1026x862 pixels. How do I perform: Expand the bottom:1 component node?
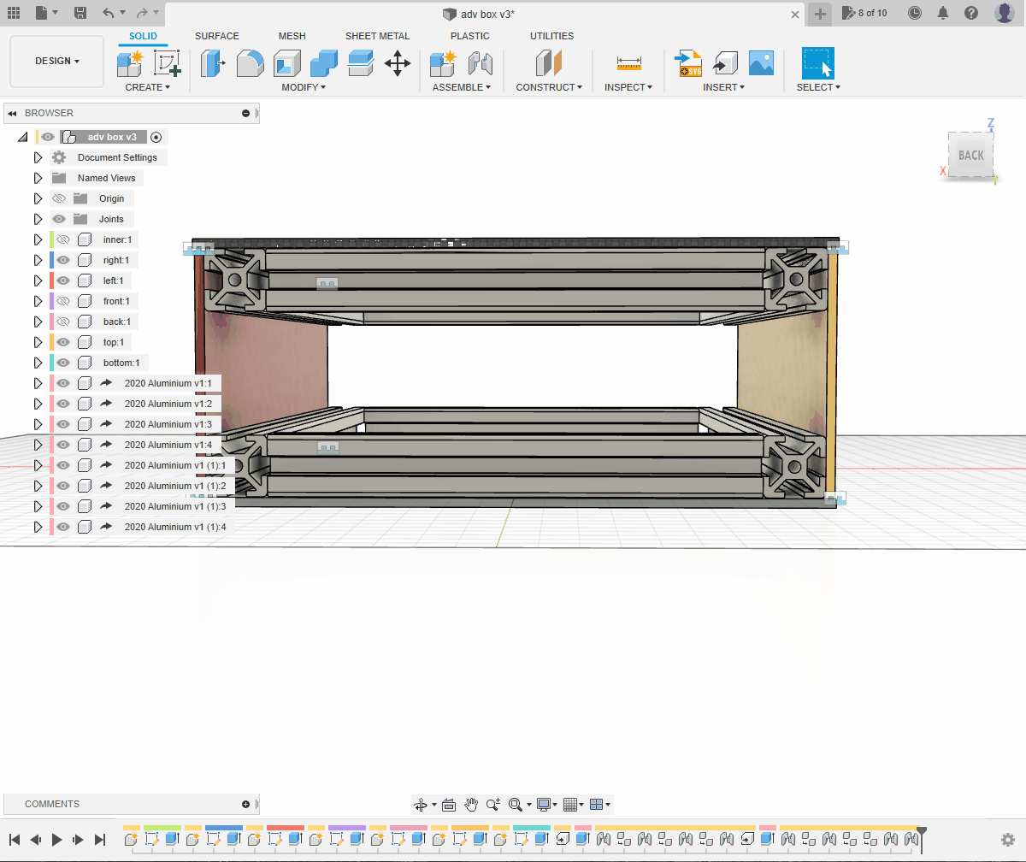(x=38, y=363)
